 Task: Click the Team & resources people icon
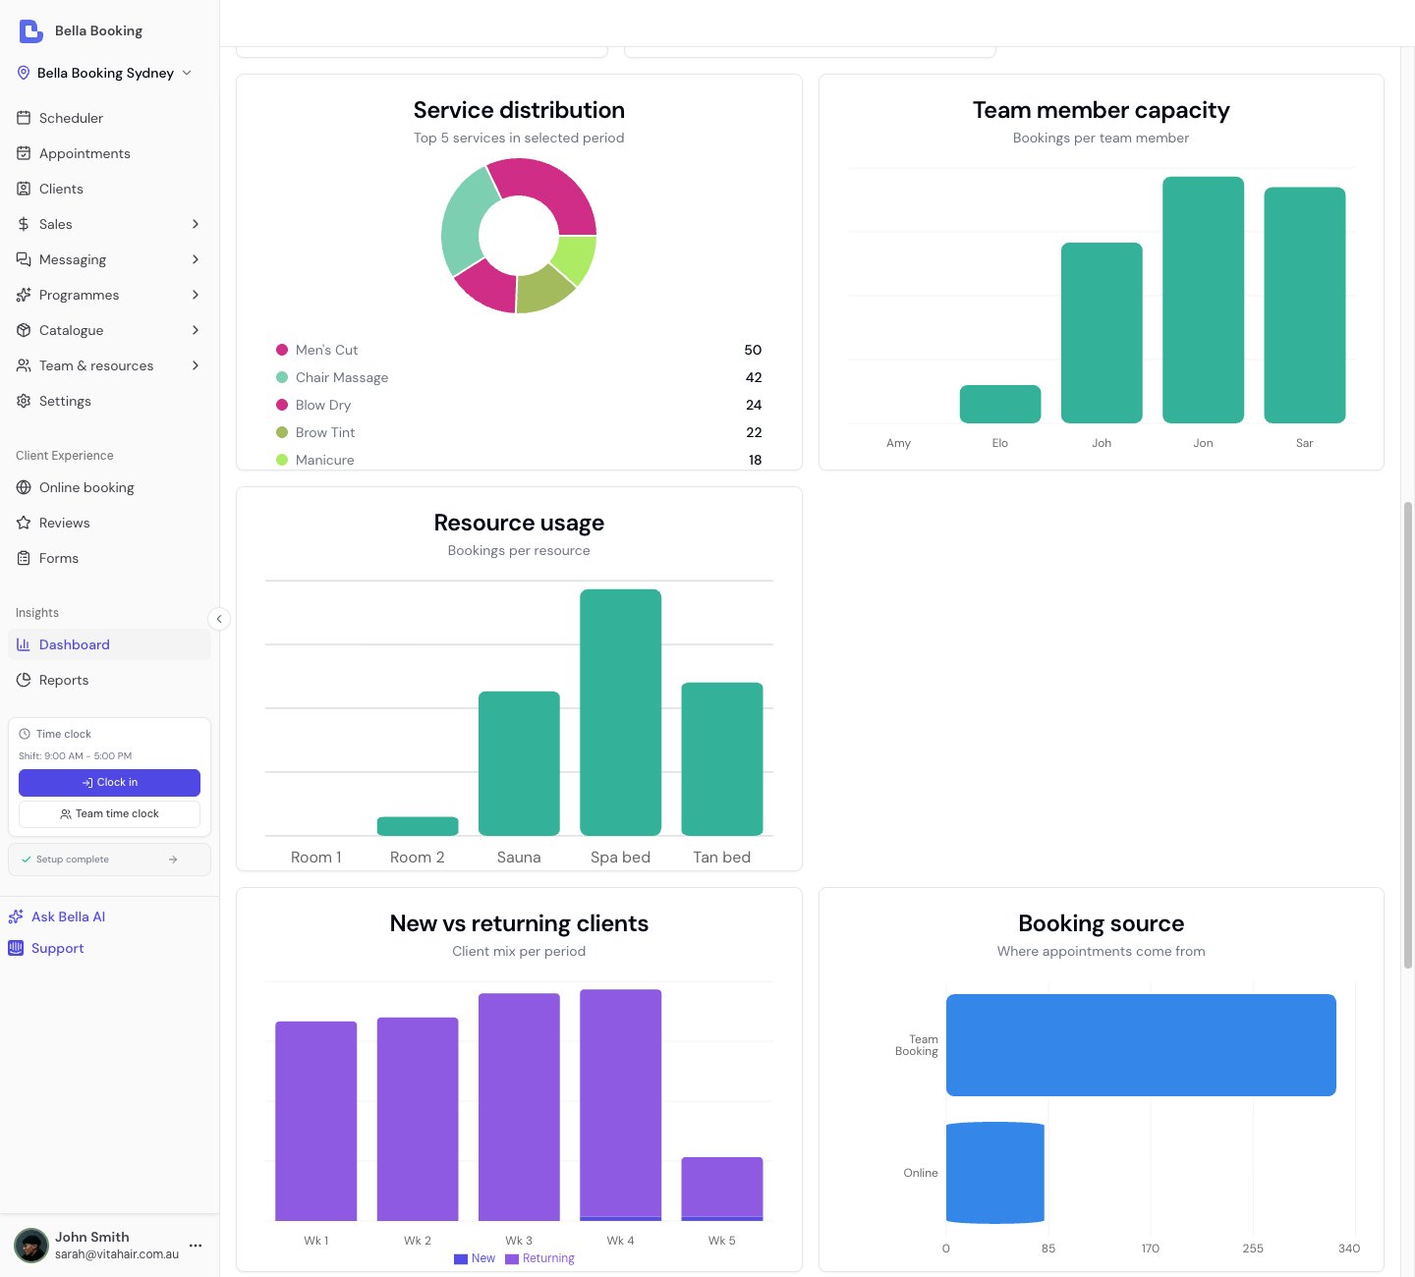tap(24, 365)
